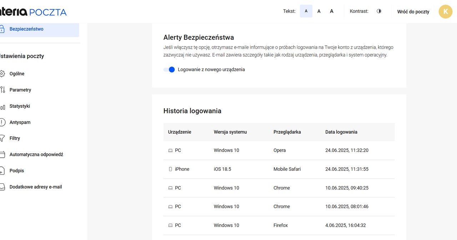This screenshot has height=240, width=457.
Task: Select the medium text size A
Action: (x=319, y=11)
